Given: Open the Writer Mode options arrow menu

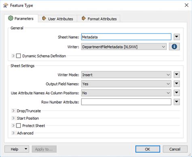Looking at the screenshot, I should (x=177, y=74).
